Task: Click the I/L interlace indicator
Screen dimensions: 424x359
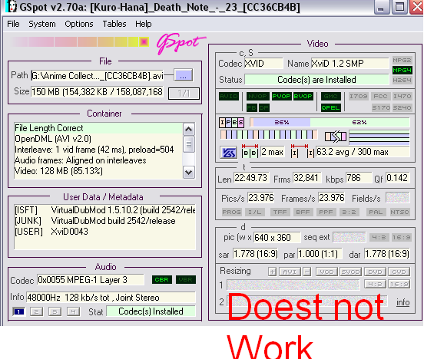Action: pos(254,212)
